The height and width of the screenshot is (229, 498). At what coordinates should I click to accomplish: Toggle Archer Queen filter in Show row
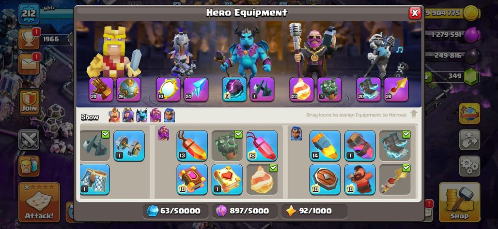128,115
